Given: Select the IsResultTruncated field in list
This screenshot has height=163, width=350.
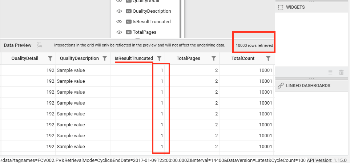Looking at the screenshot, I should 152,22.
